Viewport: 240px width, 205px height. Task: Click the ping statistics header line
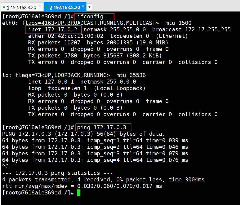click(x=58, y=173)
